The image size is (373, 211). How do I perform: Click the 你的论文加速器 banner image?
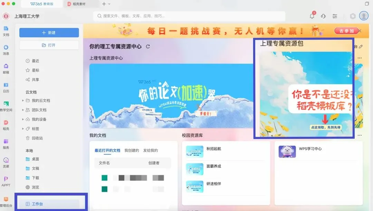172,96
